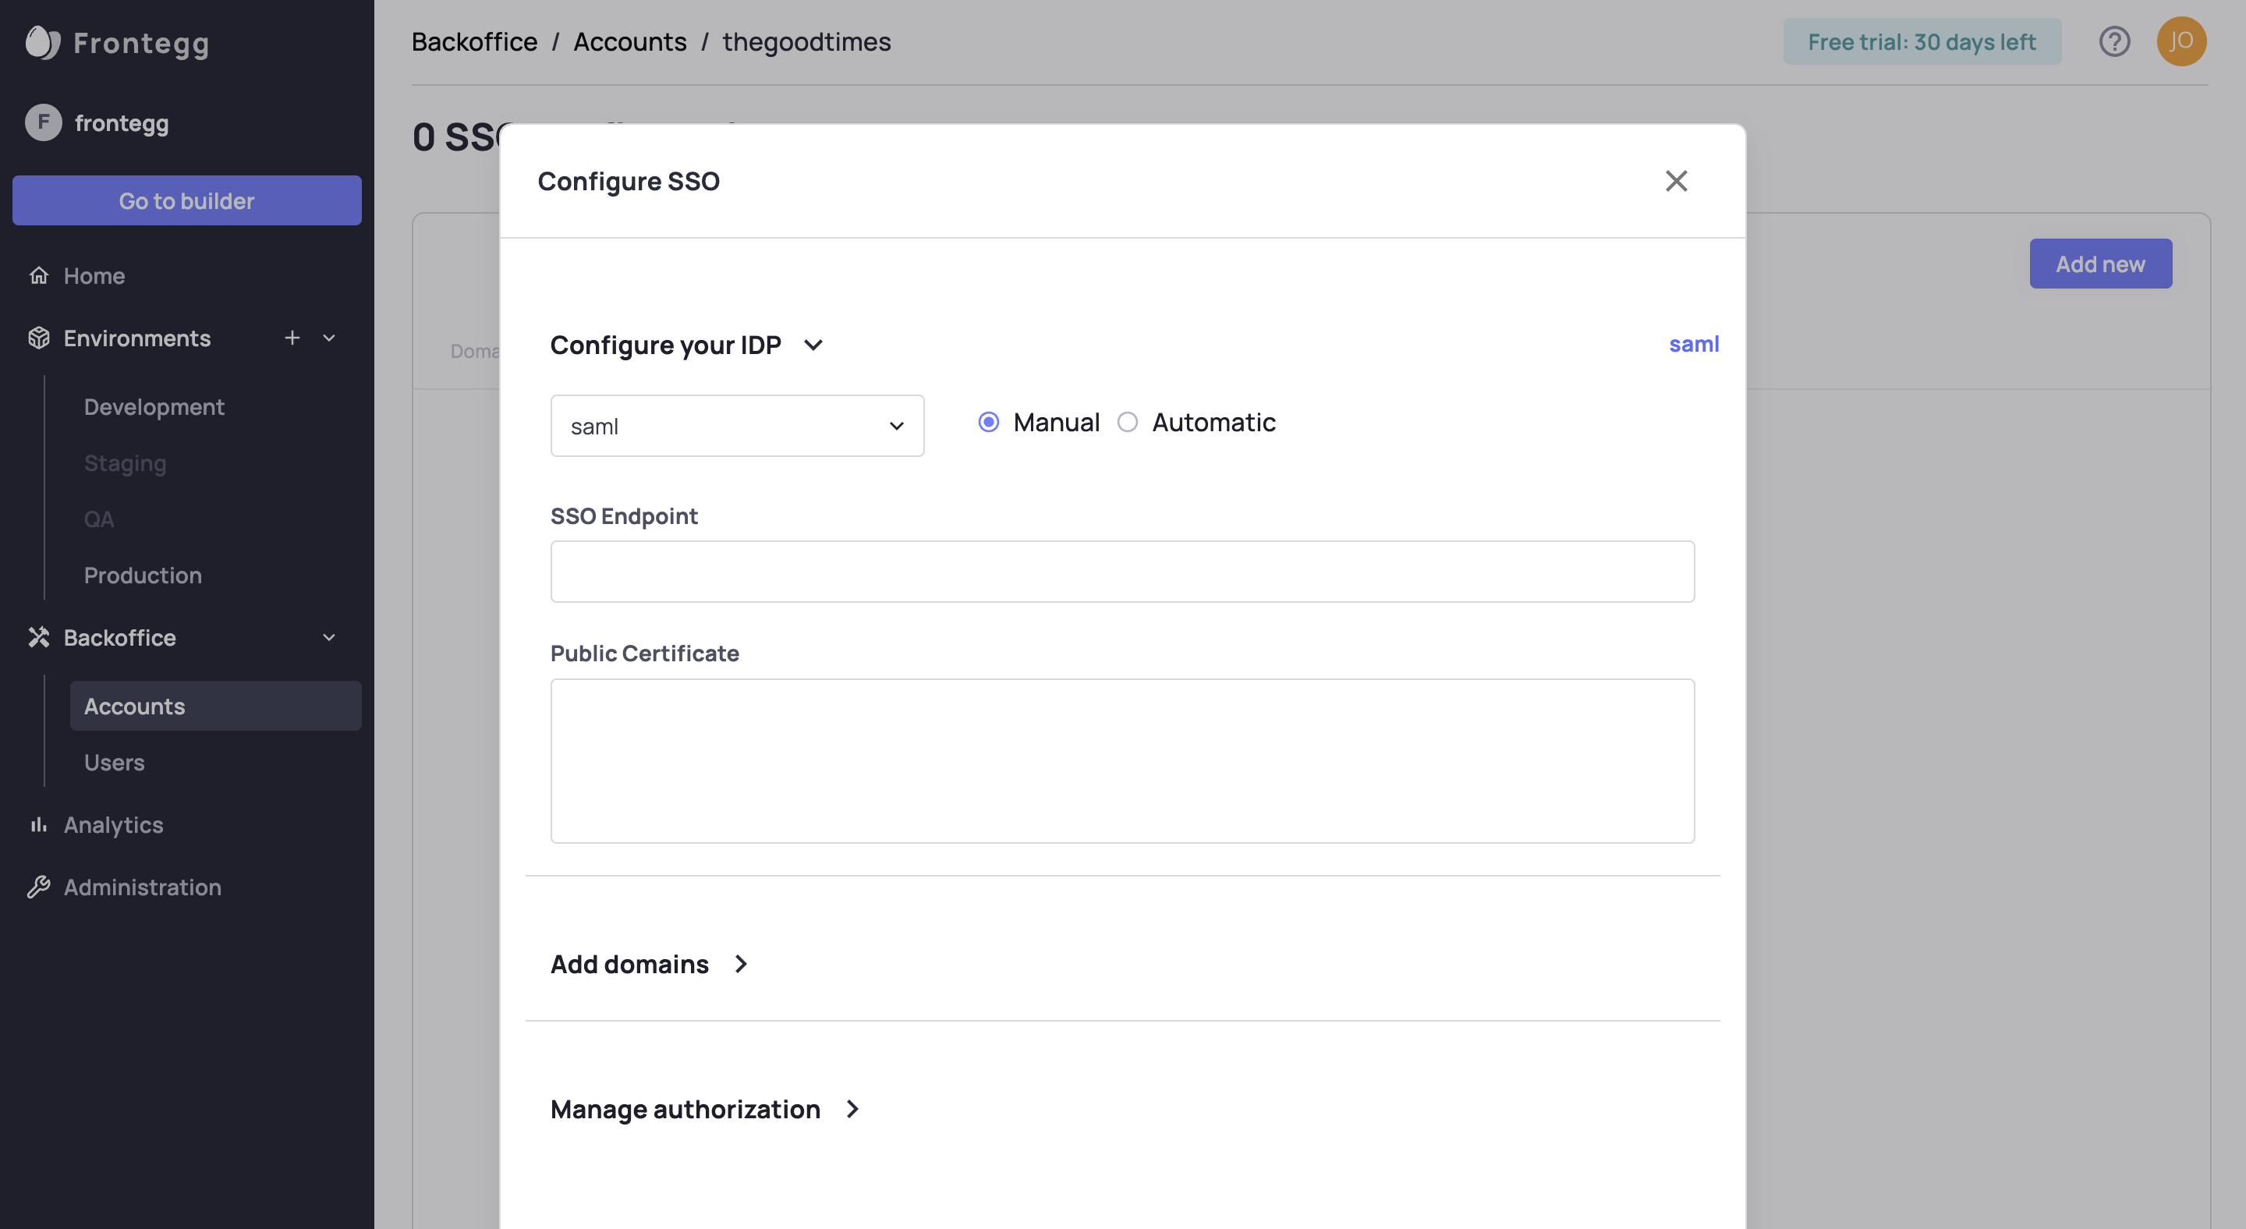Viewport: 2246px width, 1229px height.
Task: Click into the SSO Endpoint field
Action: (1122, 572)
